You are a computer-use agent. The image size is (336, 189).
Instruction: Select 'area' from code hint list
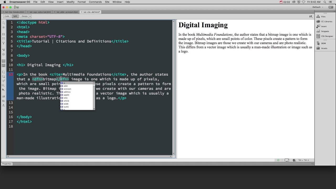tap(77, 98)
